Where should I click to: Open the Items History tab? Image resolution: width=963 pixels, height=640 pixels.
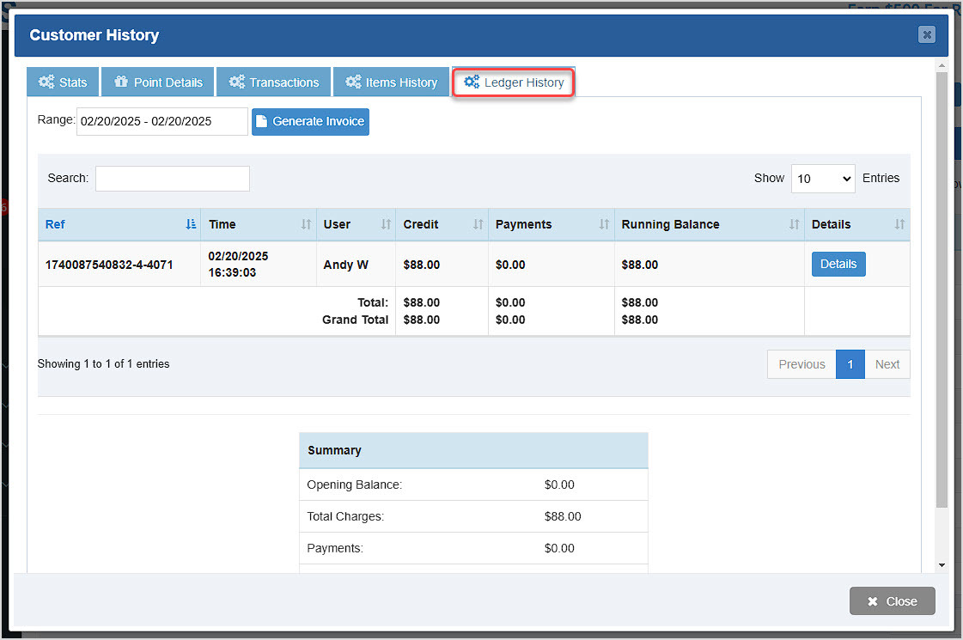(x=391, y=82)
